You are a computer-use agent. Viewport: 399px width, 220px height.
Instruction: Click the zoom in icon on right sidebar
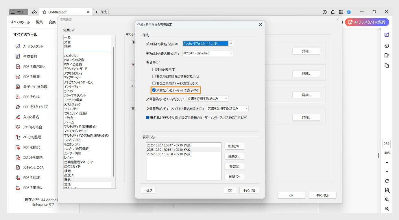[x=387, y=199]
